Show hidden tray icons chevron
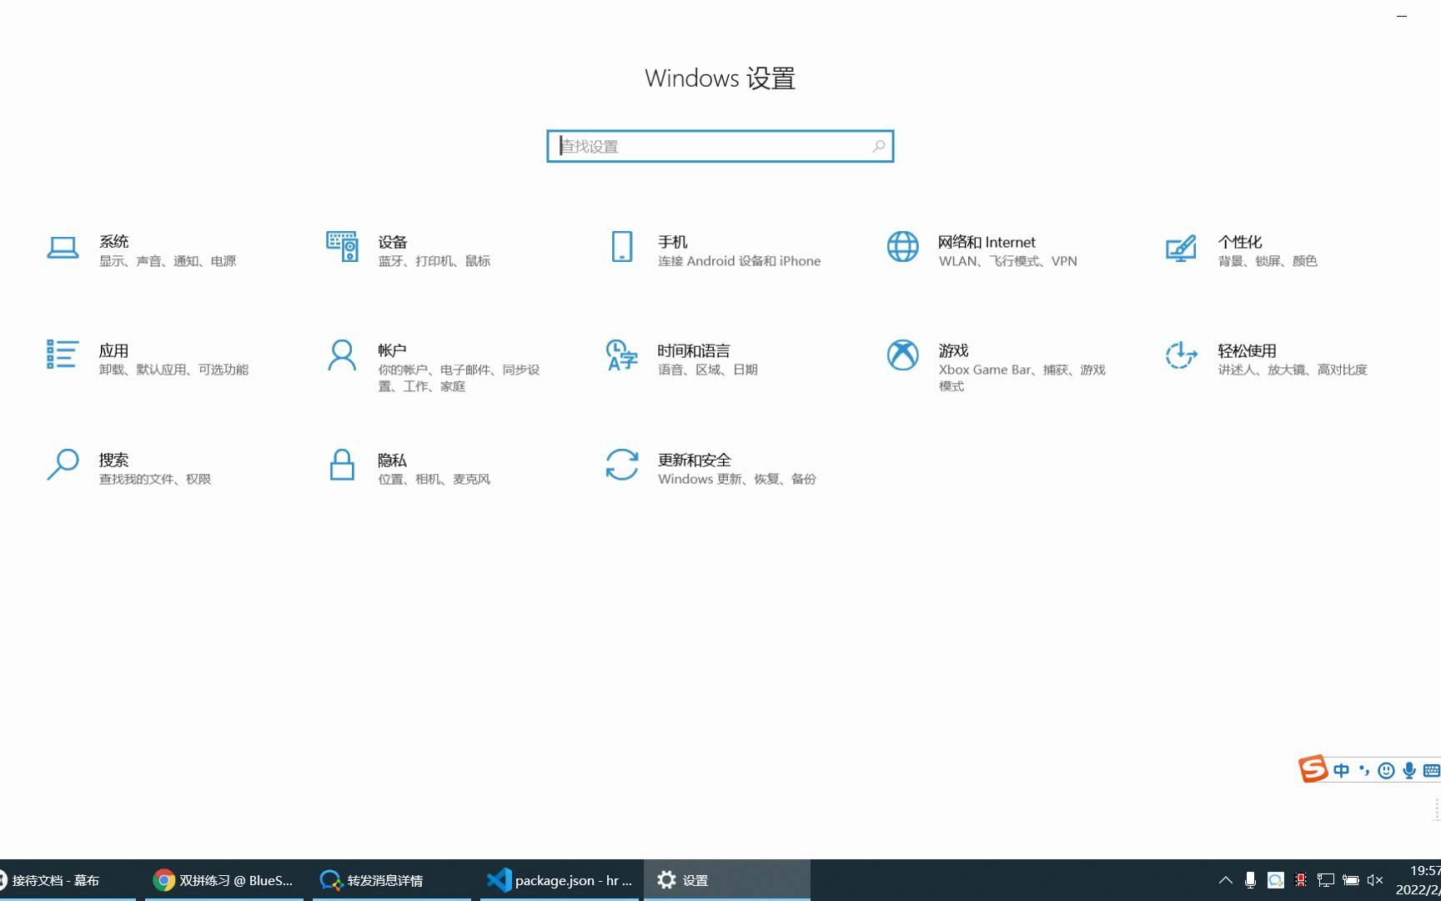The image size is (1441, 901). pyautogui.click(x=1225, y=880)
